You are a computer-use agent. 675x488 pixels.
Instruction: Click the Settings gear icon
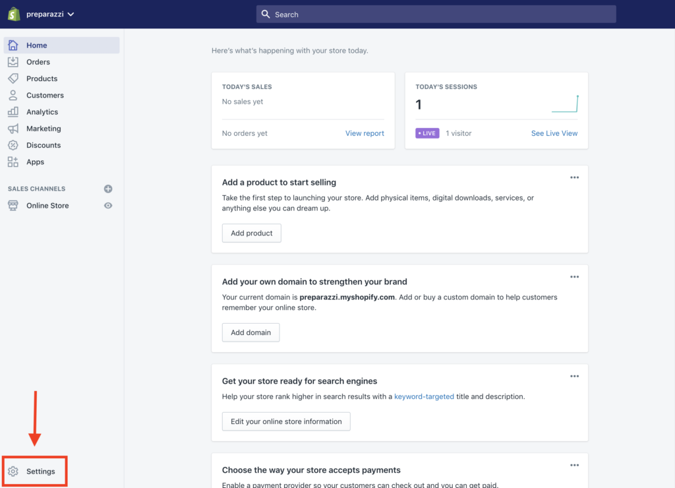13,472
